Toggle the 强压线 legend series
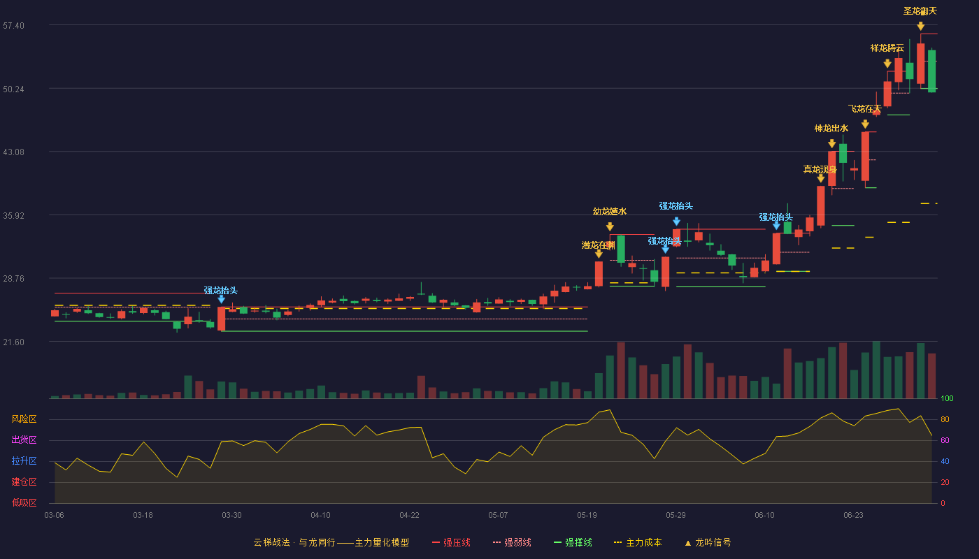This screenshot has width=979, height=559. pos(451,542)
